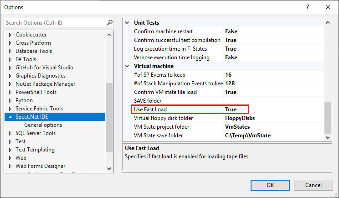The image size is (339, 198).
Task: Click the search magnifier icon
Action: click(x=110, y=22)
